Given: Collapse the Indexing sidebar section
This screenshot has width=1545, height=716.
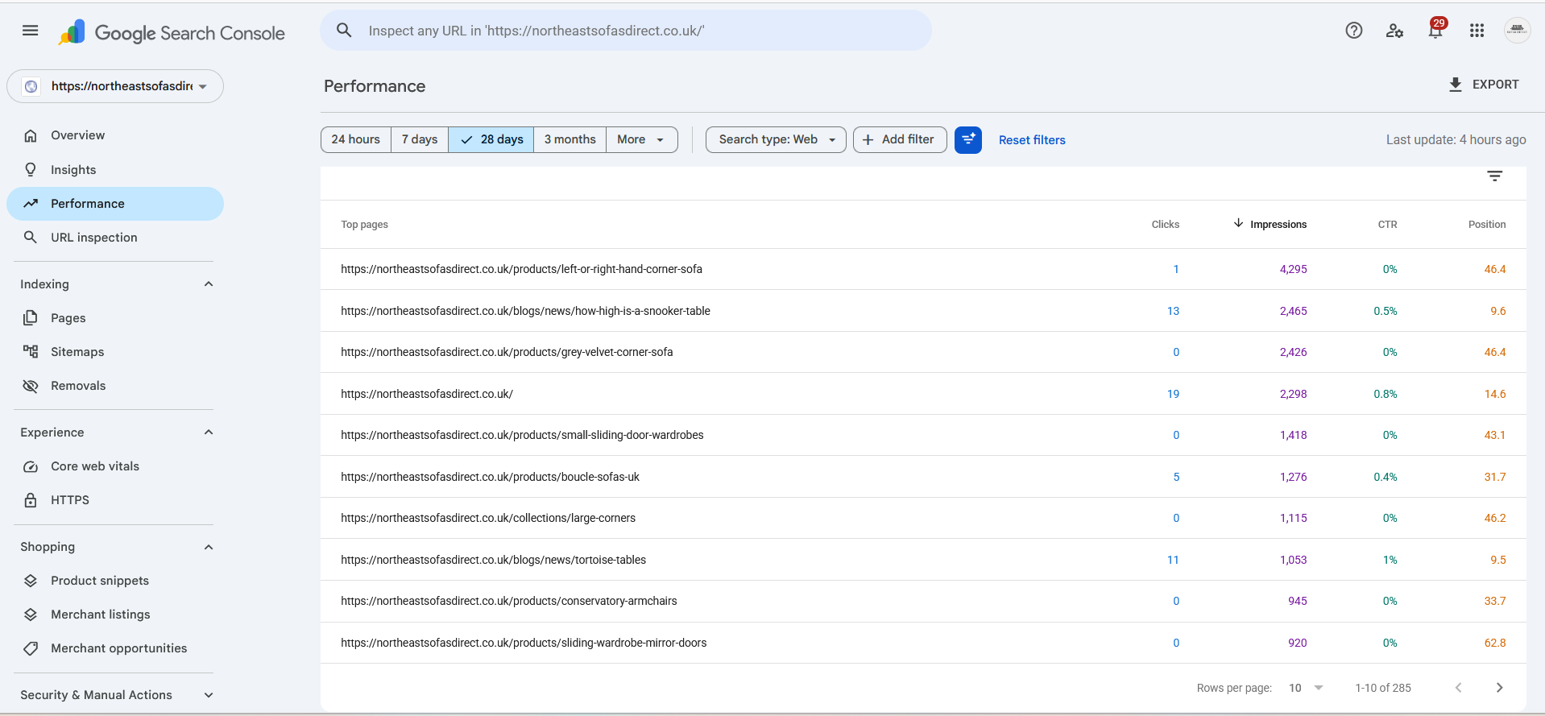Looking at the screenshot, I should 209,284.
